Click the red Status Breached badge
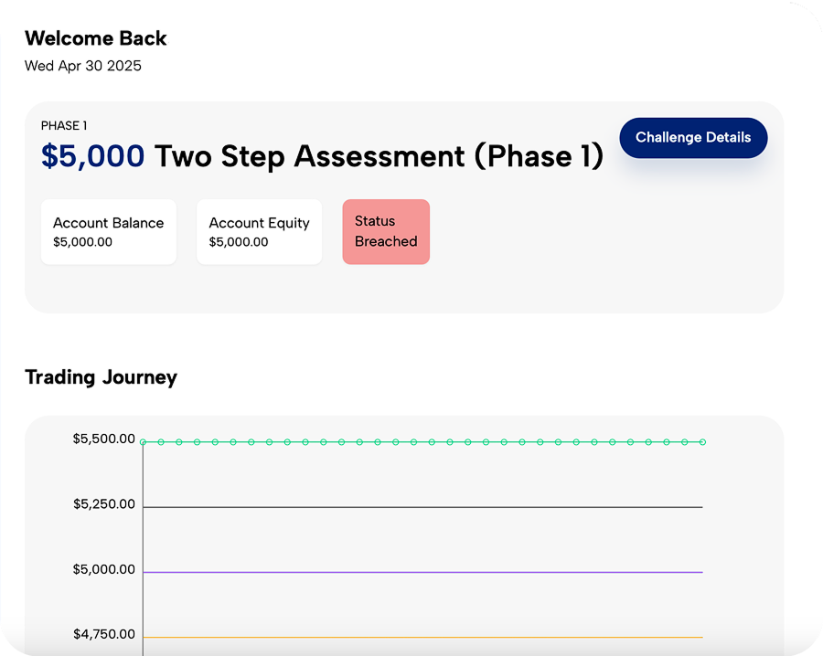This screenshot has width=823, height=656. point(386,232)
